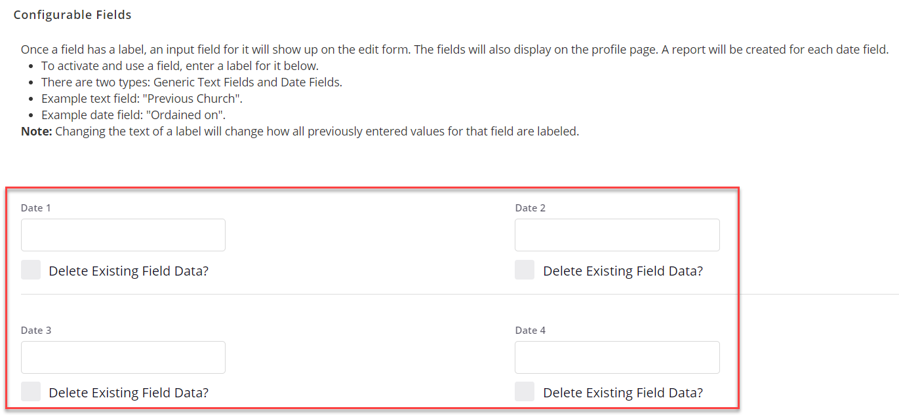Image resolution: width=899 pixels, height=415 pixels.
Task: Click the Date 3 field label text
Action: click(x=36, y=330)
